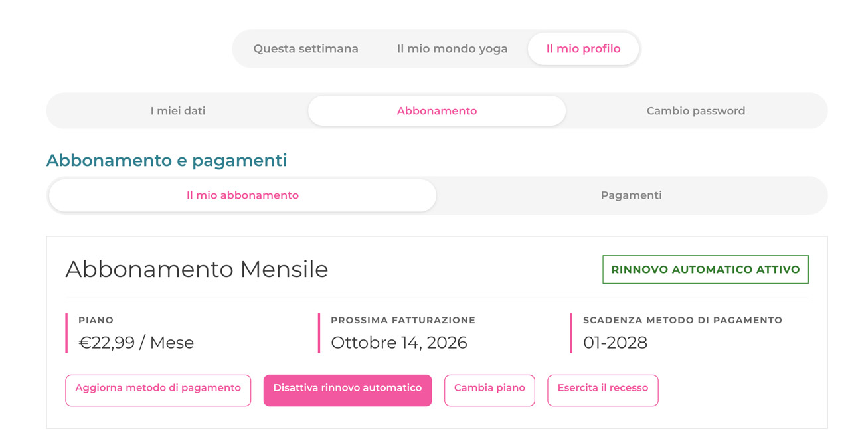
Task: Show the Il mio abbonamento view
Action: point(242,195)
